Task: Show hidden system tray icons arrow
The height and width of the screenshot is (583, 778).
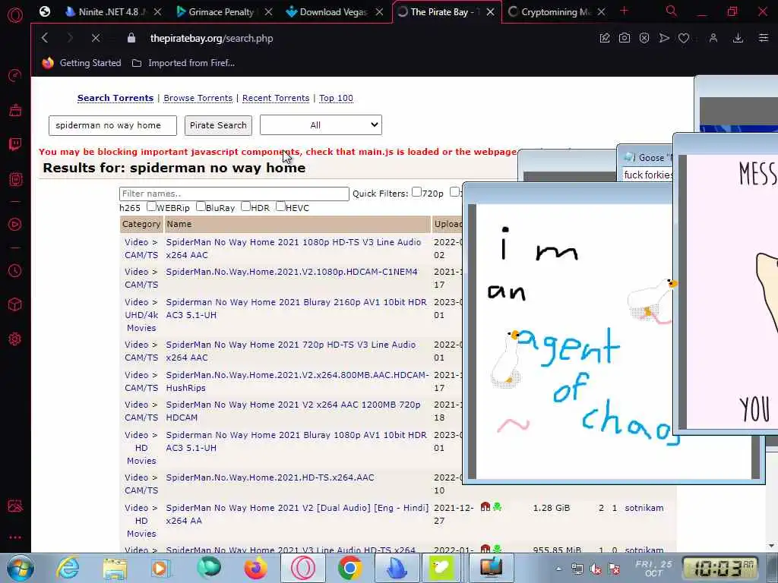Action: coord(558,569)
